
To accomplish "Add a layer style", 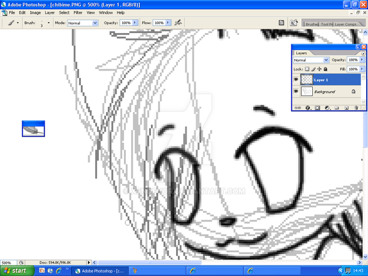I will 308,108.
